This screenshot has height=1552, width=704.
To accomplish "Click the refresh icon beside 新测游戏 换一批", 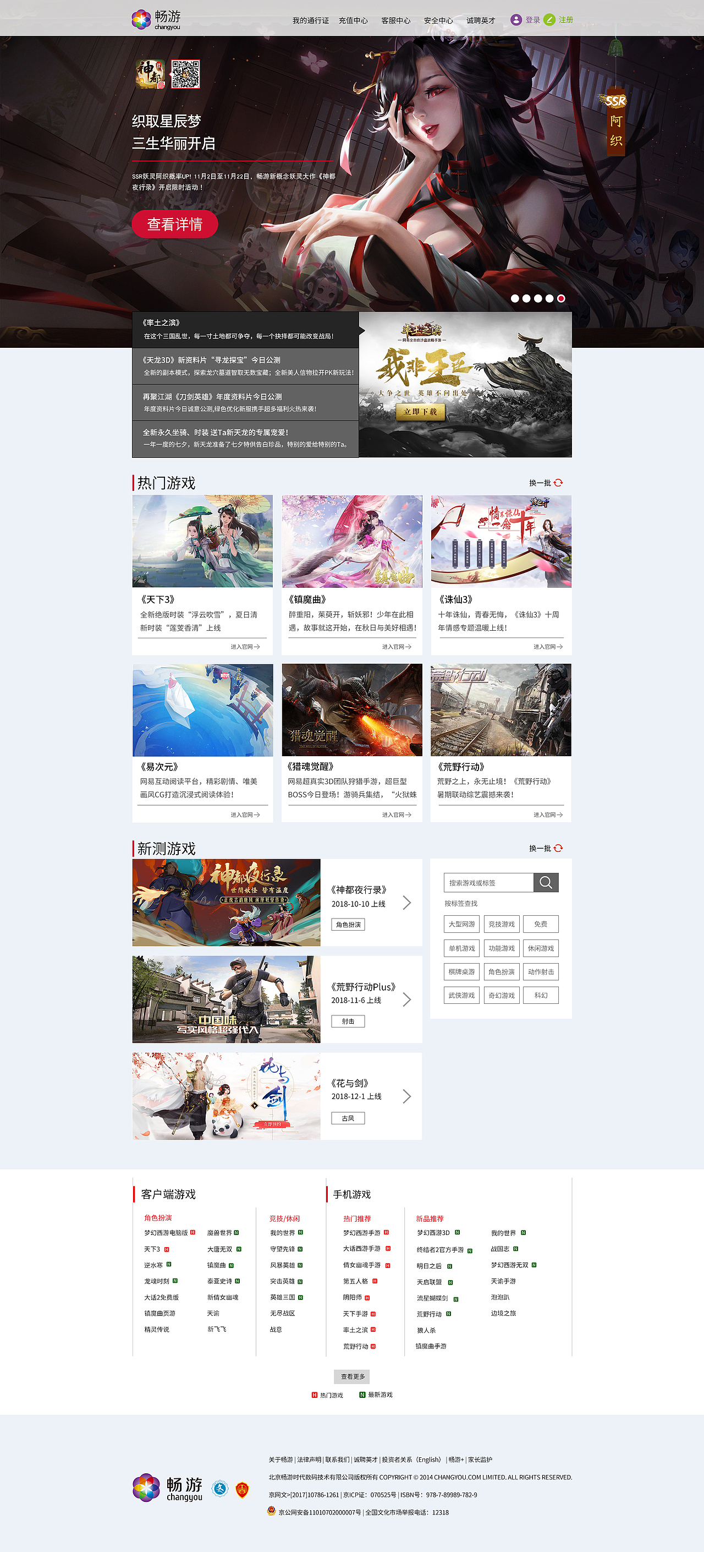I will coord(558,848).
